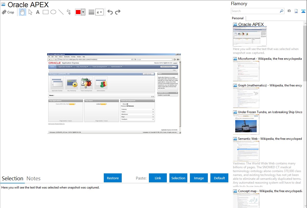
Task: Click the Flamory search field
Action: click(255, 11)
